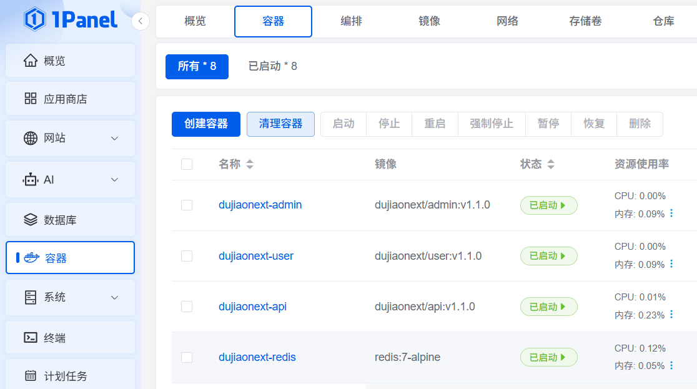Click the 创建容器 button
The width and height of the screenshot is (697, 389).
(x=206, y=124)
